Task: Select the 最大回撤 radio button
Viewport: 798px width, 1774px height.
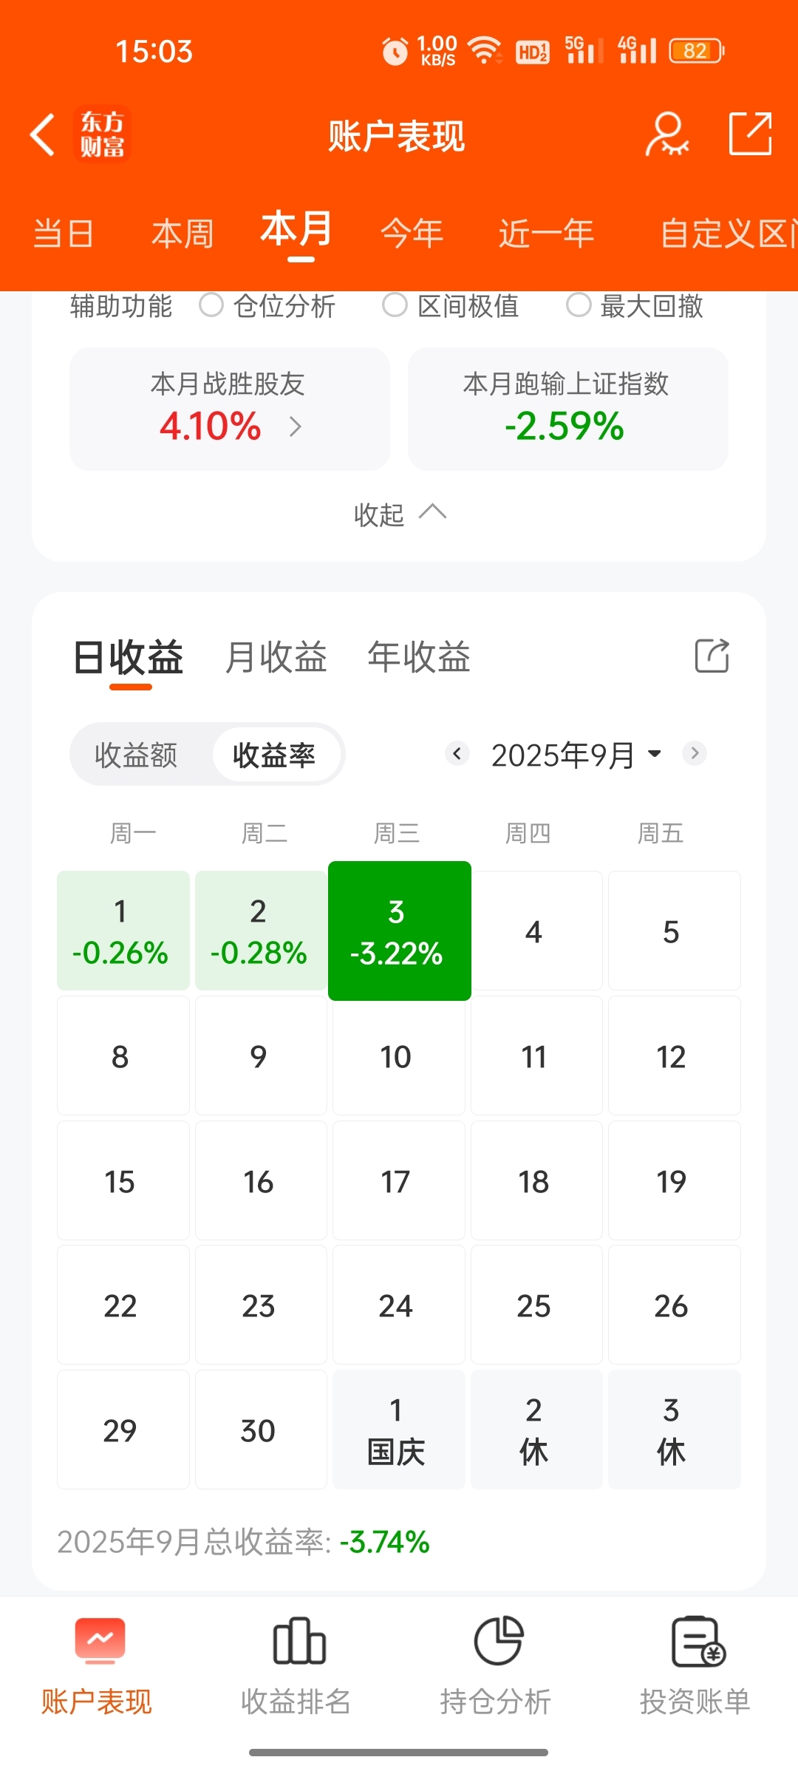Action: pos(579,305)
